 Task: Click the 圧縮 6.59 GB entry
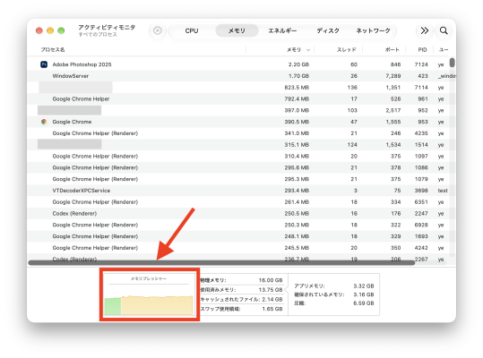click(334, 303)
